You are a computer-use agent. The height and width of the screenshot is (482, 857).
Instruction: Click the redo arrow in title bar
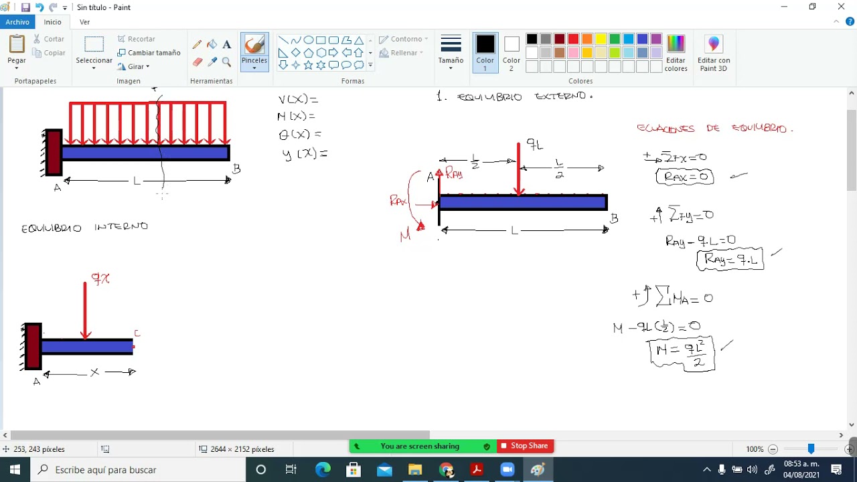[53, 7]
